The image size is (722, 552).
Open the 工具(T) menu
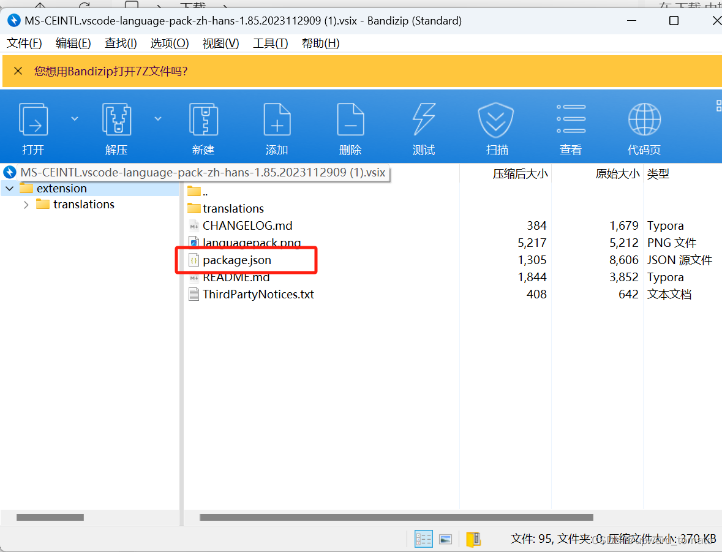pyautogui.click(x=270, y=43)
